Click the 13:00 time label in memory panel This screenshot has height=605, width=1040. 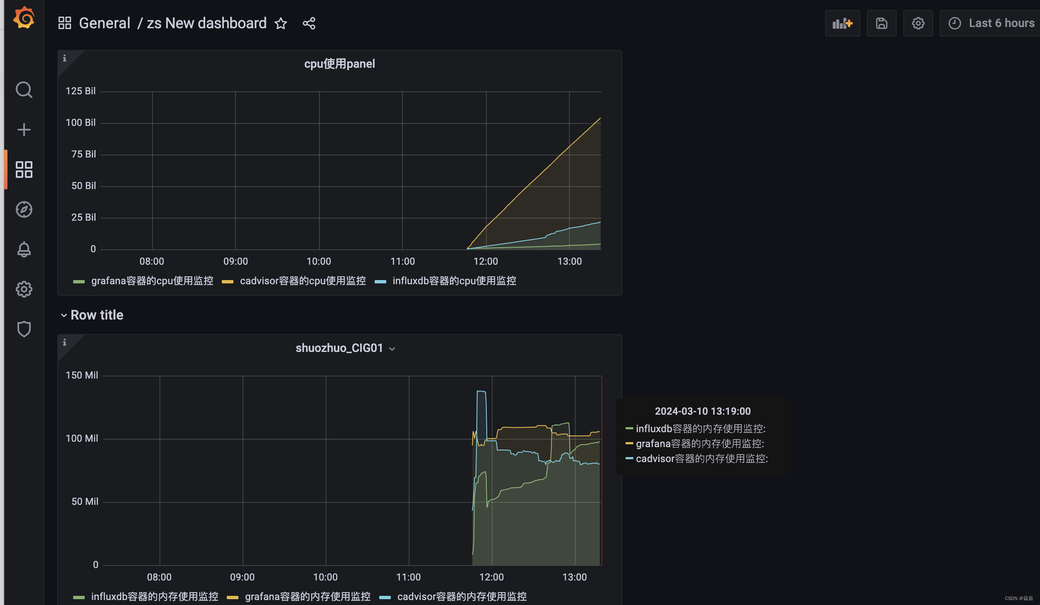574,577
